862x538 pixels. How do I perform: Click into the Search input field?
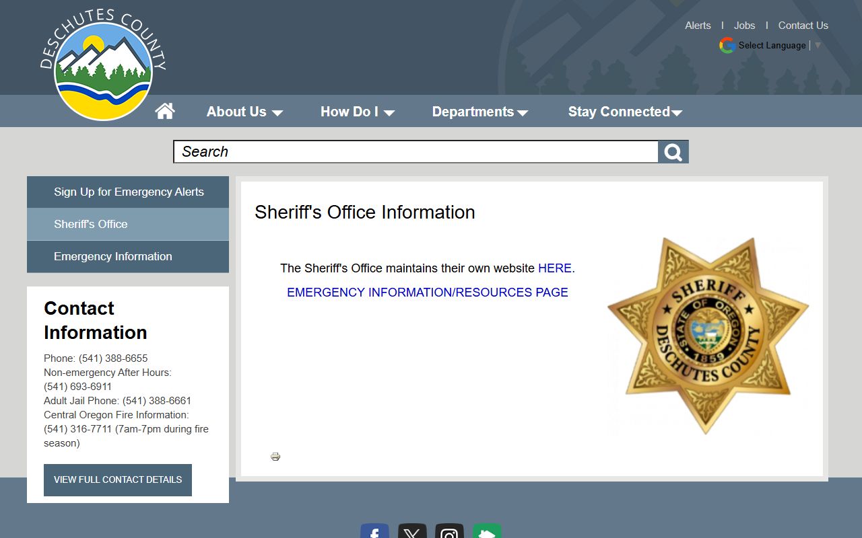[416, 152]
